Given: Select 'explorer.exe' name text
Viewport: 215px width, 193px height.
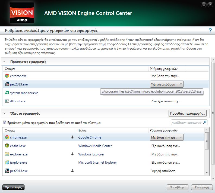Looking at the screenshot, I should tap(19, 154).
